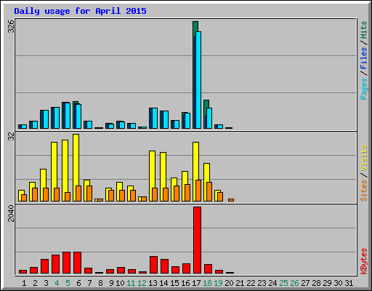Select the cyan pages bar for day 13
The height and width of the screenshot is (291, 372).
155,119
